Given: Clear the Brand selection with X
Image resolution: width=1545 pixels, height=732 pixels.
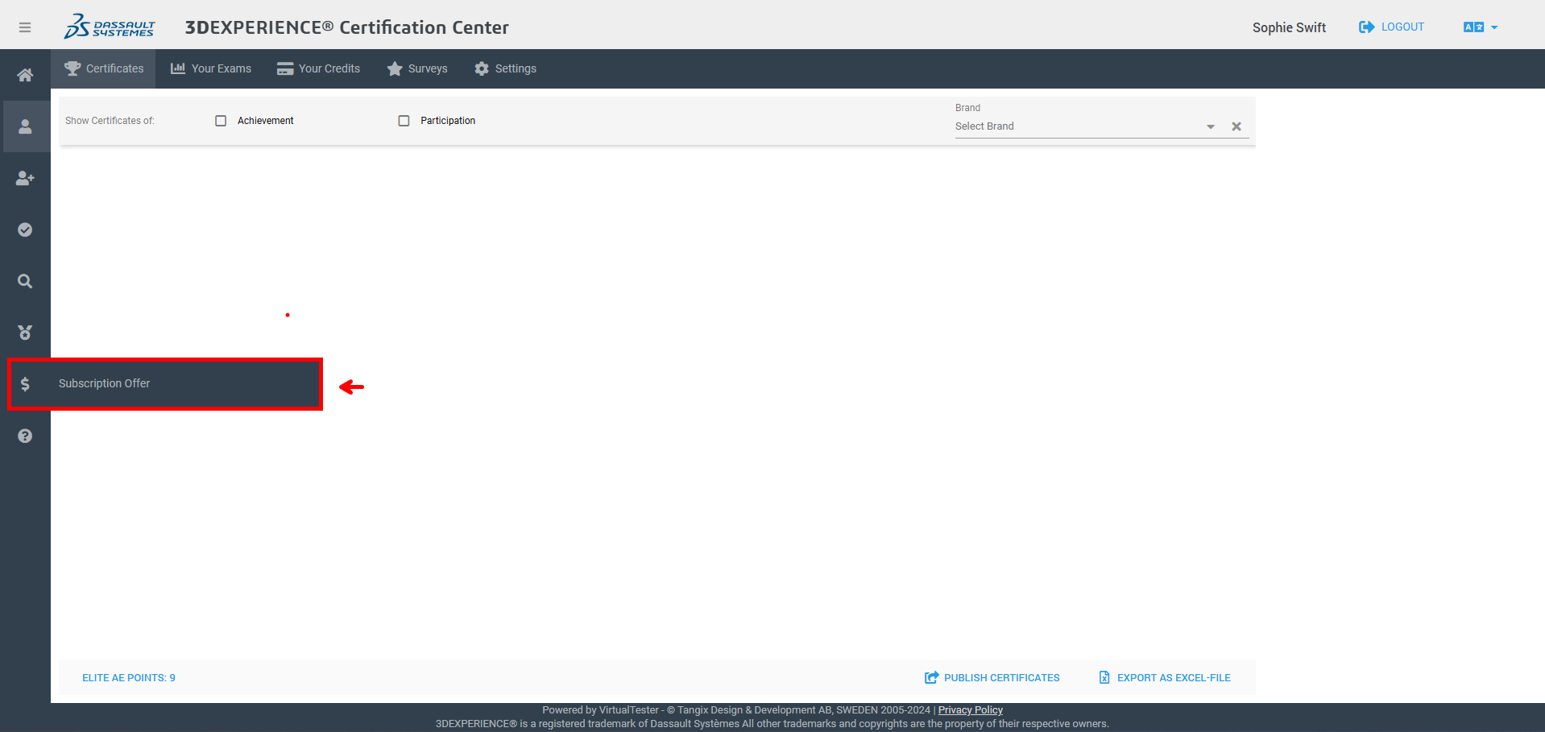Looking at the screenshot, I should [1236, 126].
